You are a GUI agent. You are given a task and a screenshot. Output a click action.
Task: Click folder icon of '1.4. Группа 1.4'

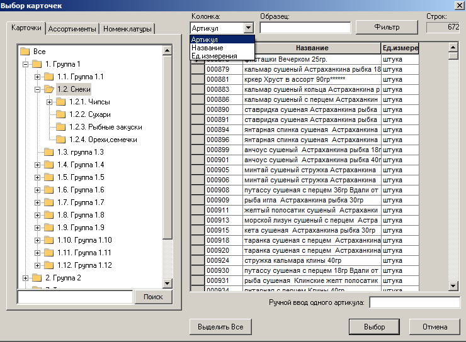pos(48,165)
